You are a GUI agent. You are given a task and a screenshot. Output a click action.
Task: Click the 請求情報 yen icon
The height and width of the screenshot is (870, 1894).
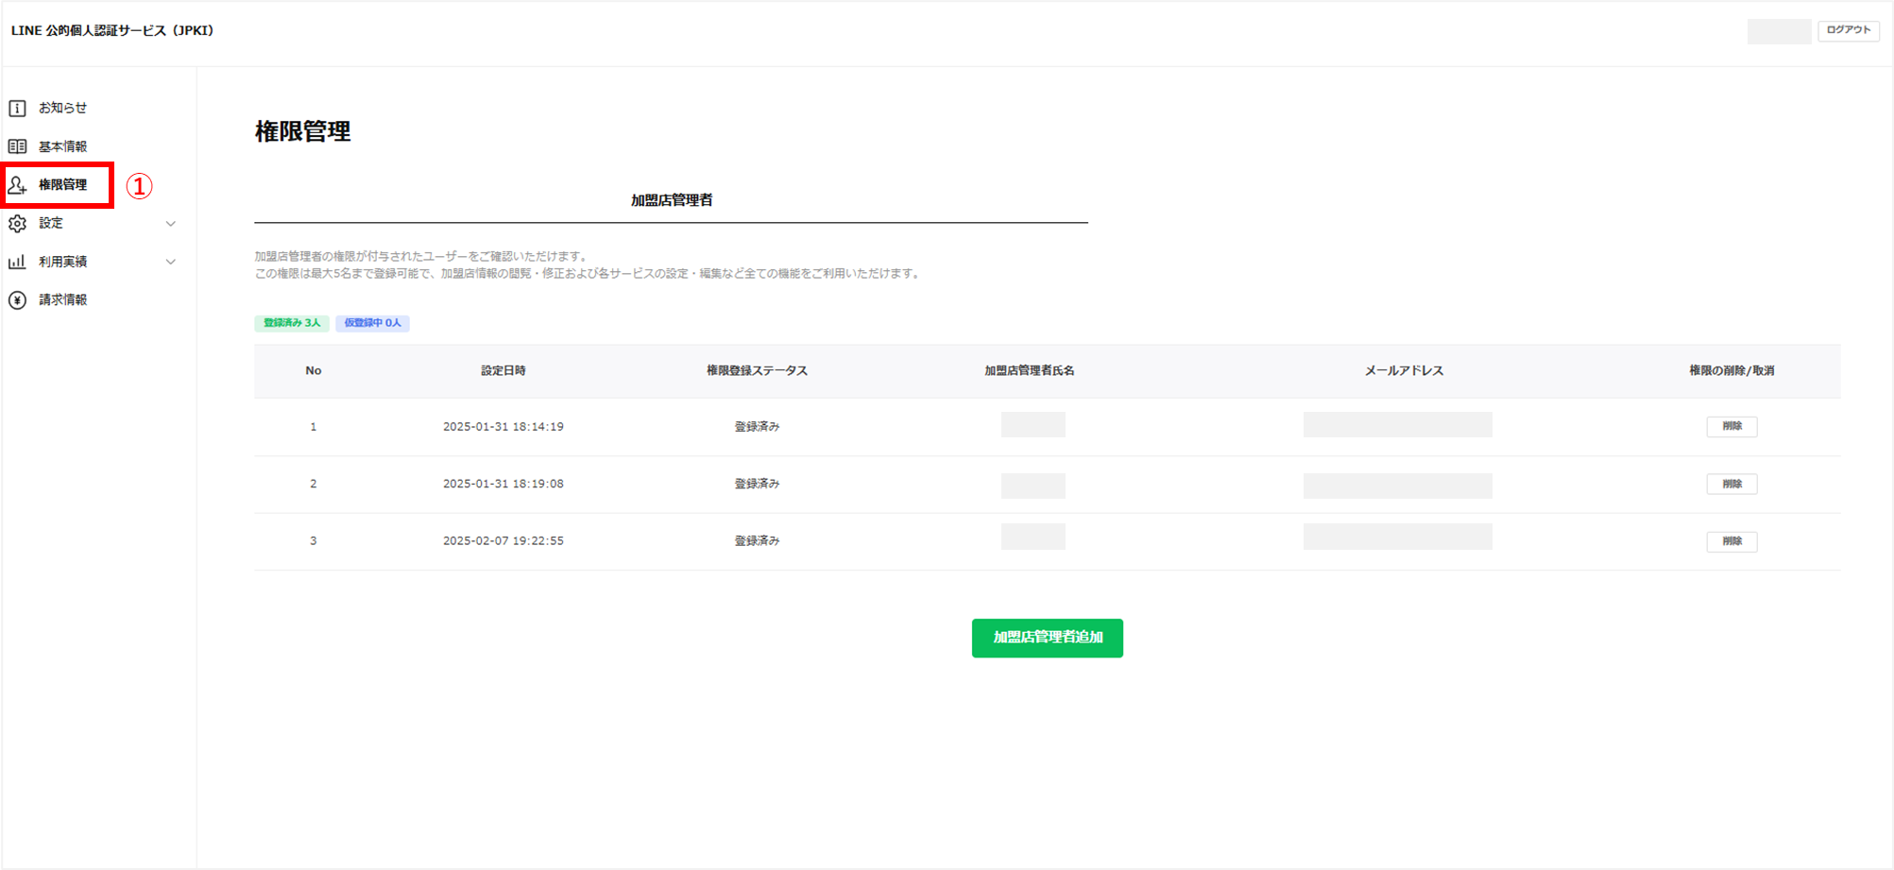pyautogui.click(x=17, y=300)
